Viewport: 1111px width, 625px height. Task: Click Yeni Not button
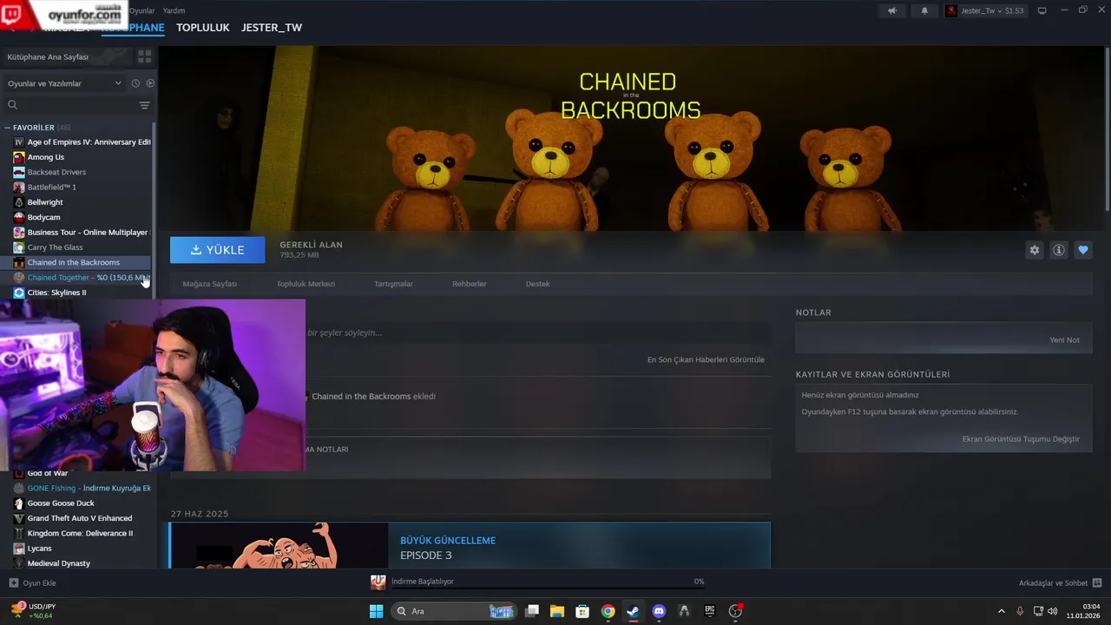point(1064,340)
